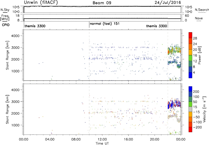The width and height of the screenshot is (209, 145).
Task: Click the velocity panel 'Slant Range [km]' label
Action: coord(7,109)
